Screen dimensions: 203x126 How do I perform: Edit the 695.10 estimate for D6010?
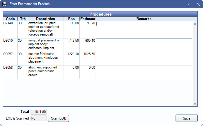coord(88,41)
